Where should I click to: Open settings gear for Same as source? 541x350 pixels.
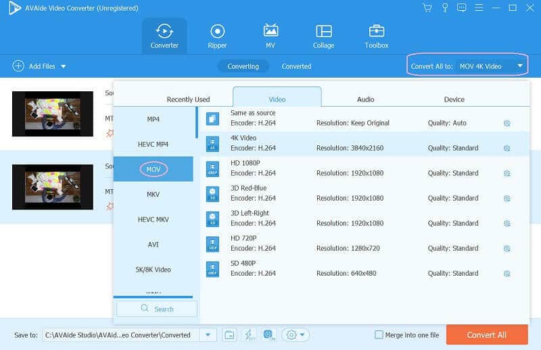(x=507, y=123)
